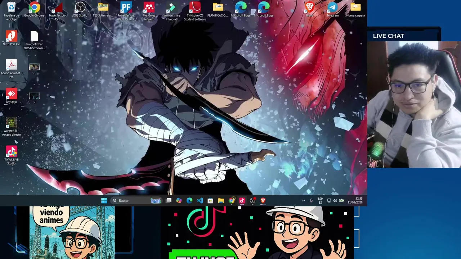Select the PLANIFICACIO_ folder on desktop
461x259 pixels.
[x=218, y=9]
